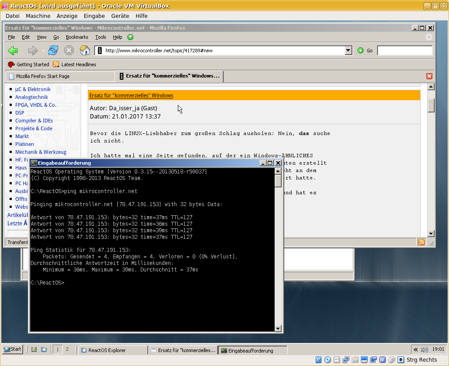Click the VirtualBox keyboard capture arrow icon

(x=401, y=360)
